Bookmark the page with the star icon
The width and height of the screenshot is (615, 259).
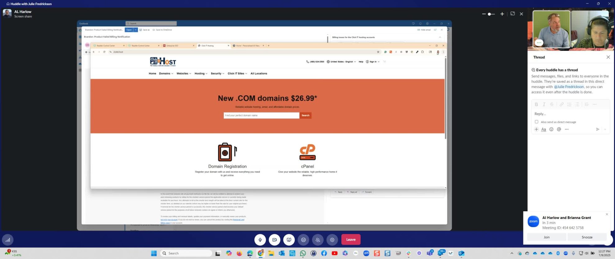tap(378, 52)
